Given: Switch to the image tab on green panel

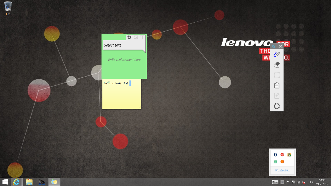Looking at the screenshot, I should pyautogui.click(x=136, y=37).
